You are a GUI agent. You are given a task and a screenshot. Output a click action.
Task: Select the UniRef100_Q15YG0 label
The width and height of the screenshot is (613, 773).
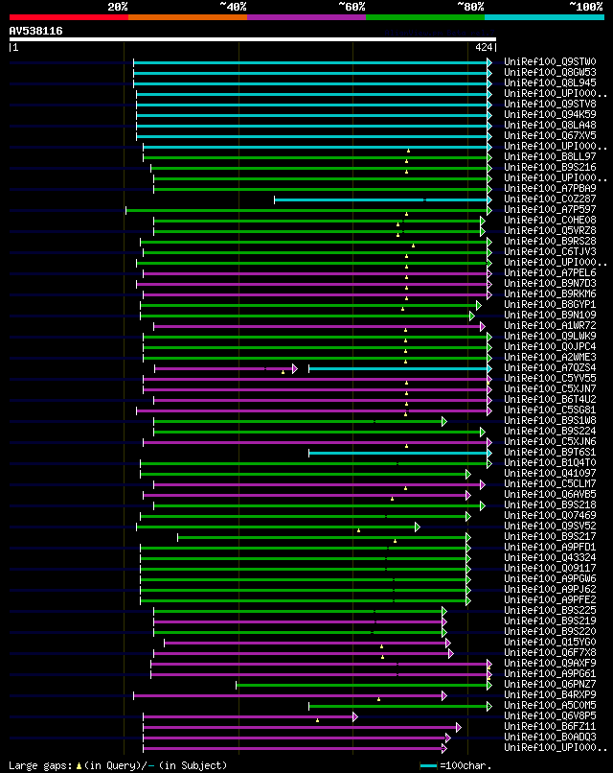pos(550,643)
